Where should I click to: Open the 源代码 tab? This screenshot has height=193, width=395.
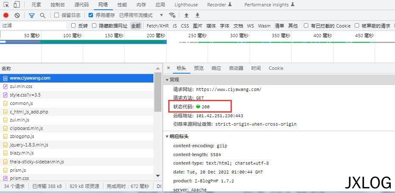(x=82, y=5)
